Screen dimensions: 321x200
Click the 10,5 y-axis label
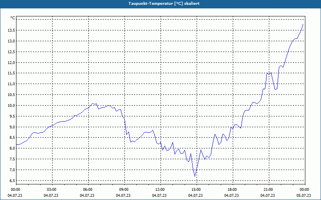11,95
